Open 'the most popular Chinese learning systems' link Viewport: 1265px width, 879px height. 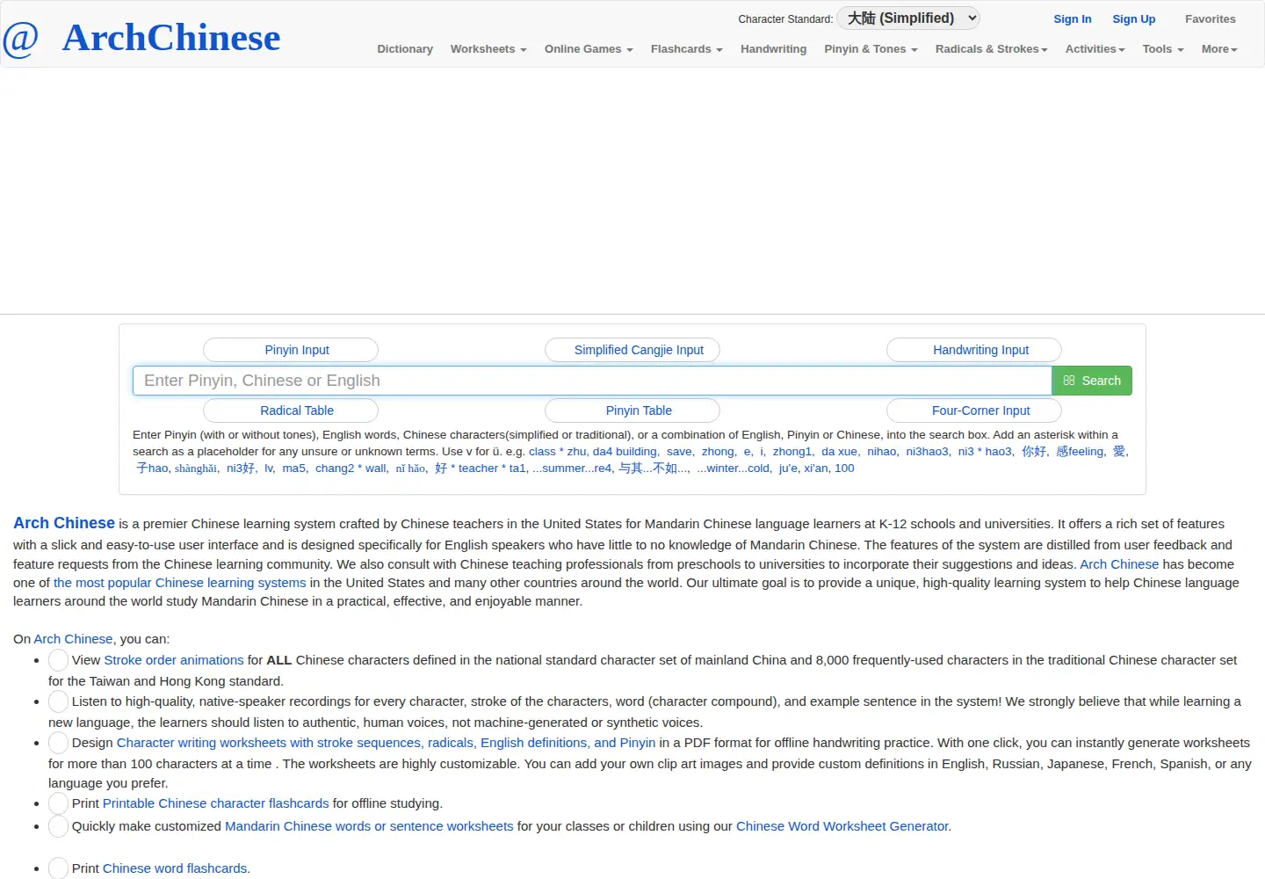[180, 583]
